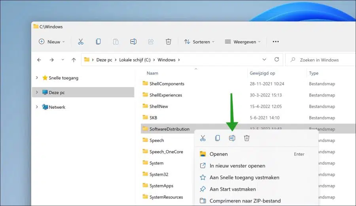
Task: Click Windows breadcrumb in the address bar
Action: (167, 60)
